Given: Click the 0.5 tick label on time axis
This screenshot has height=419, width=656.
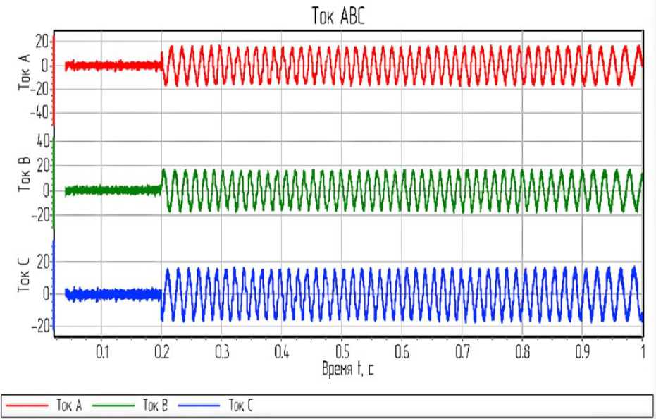Looking at the screenshot, I should 342,353.
